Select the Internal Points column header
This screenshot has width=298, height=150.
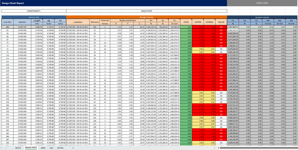pyautogui.click(x=105, y=22)
